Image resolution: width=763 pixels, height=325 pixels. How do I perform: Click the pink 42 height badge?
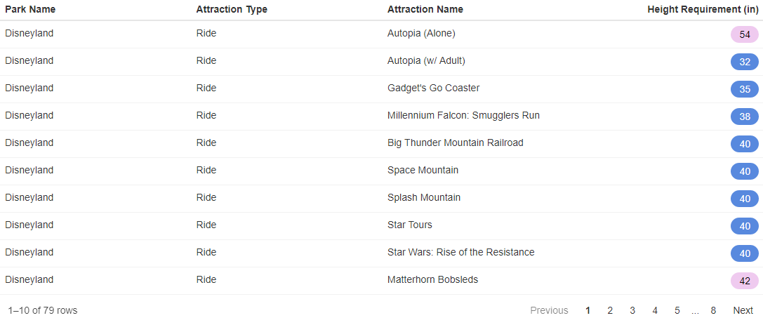click(745, 281)
